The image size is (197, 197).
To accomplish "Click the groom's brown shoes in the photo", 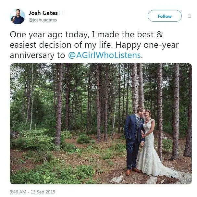I will [133, 171].
